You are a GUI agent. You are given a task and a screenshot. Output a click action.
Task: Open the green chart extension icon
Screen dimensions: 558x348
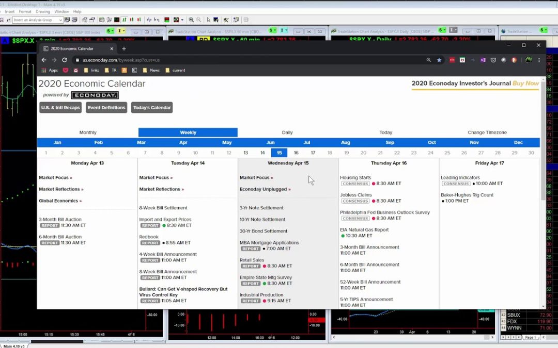tap(529, 60)
